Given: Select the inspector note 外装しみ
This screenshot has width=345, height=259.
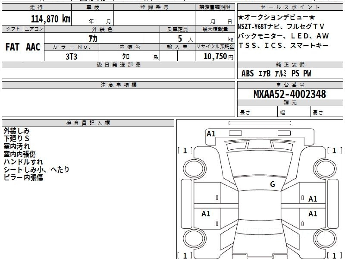Looking at the screenshot, I should pos(17,131).
